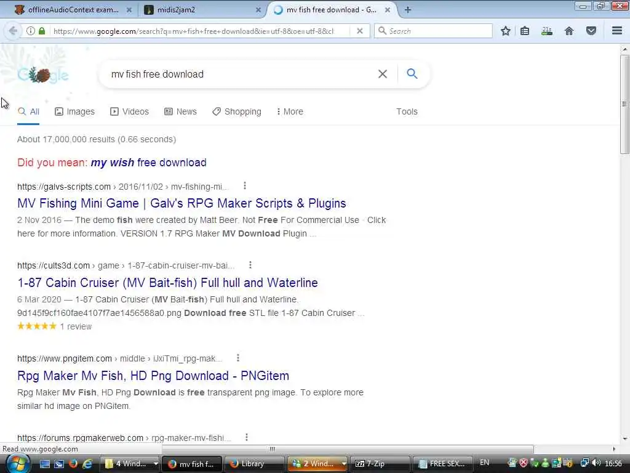Open Rpg Maker Mv Fish PNGitem result
Viewport: 630px width, 473px height.
(x=153, y=376)
